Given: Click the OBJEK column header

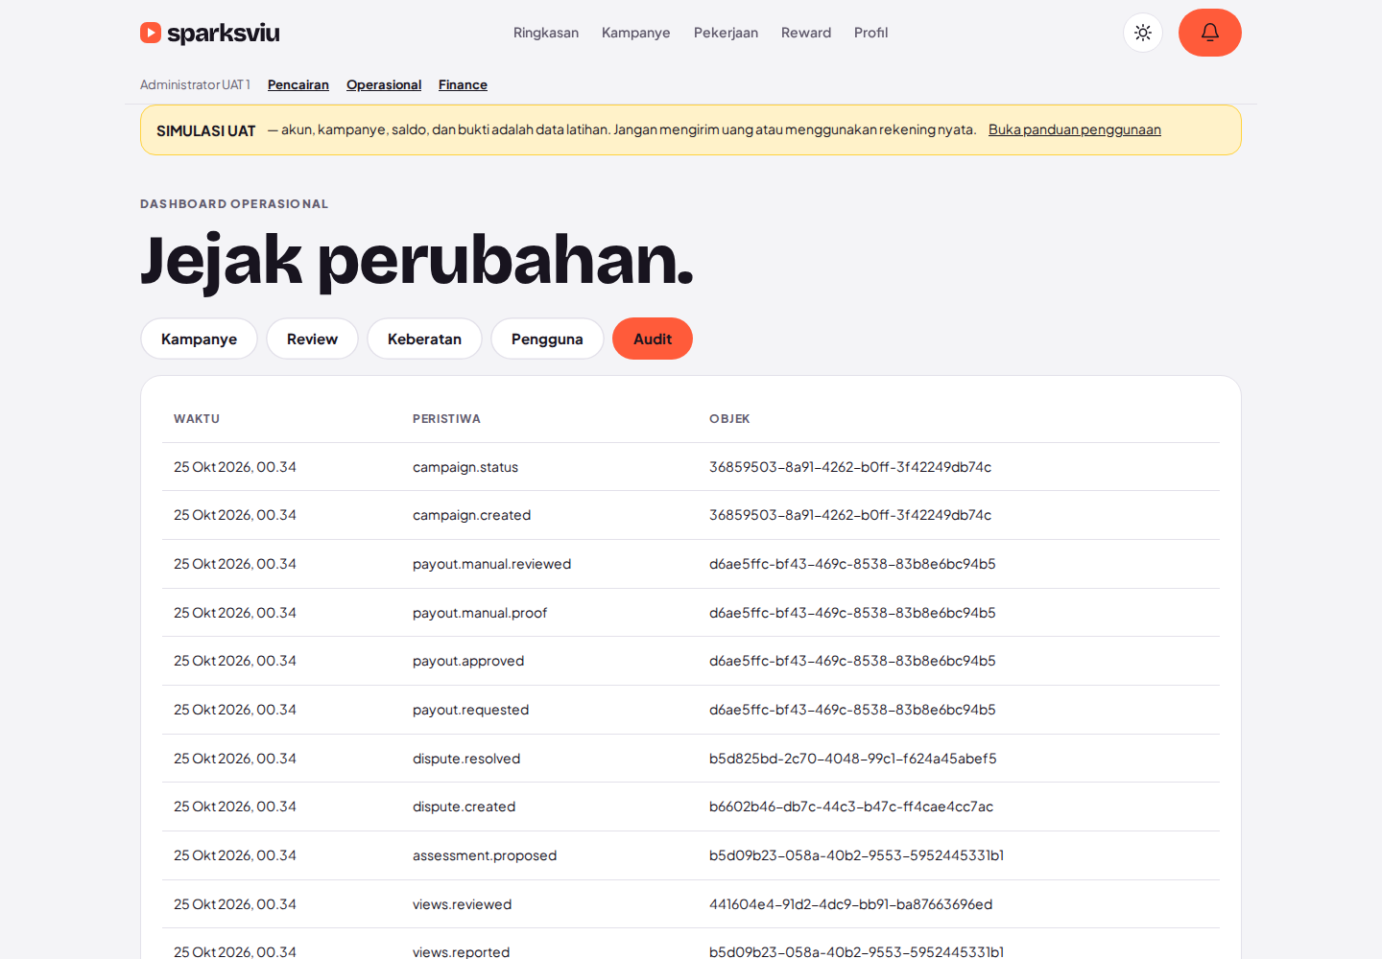Looking at the screenshot, I should click(x=729, y=419).
